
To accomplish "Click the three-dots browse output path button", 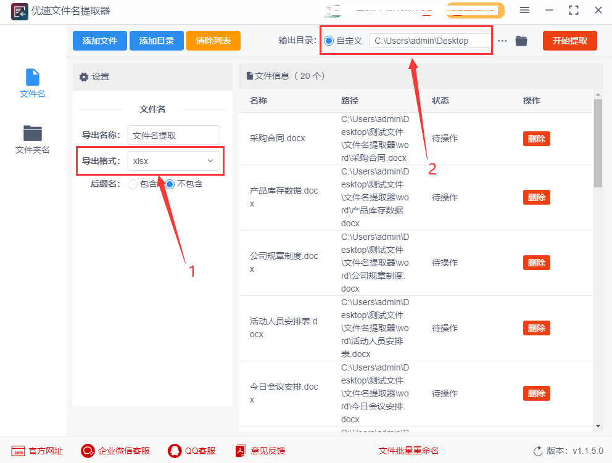I will pos(502,41).
